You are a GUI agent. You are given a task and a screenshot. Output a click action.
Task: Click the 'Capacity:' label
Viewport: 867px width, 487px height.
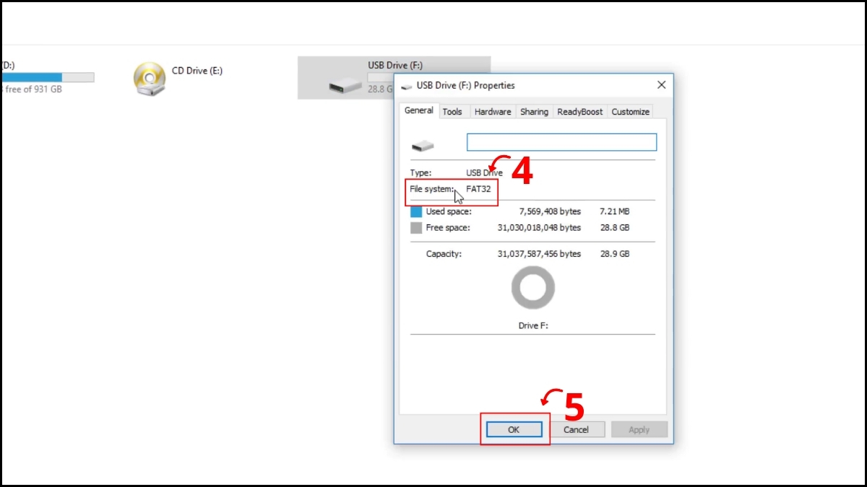pos(444,254)
